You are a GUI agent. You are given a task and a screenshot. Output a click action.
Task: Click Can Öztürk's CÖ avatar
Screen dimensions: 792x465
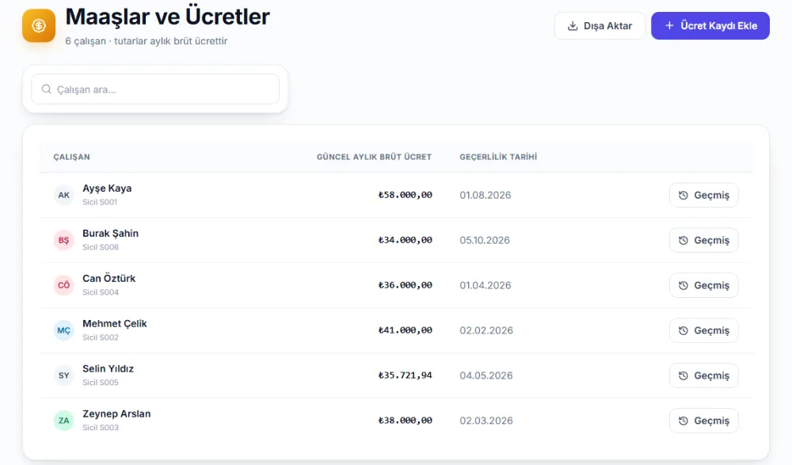tap(63, 285)
